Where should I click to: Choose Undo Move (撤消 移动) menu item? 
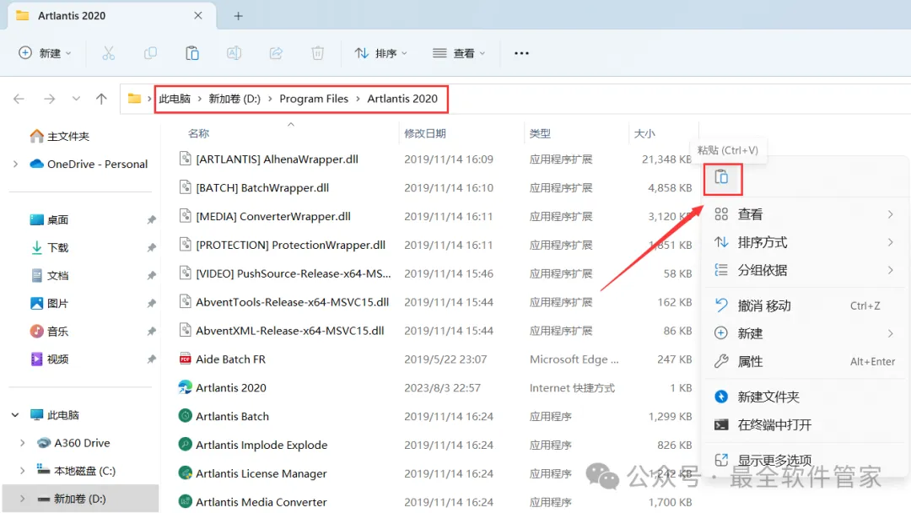tap(805, 305)
